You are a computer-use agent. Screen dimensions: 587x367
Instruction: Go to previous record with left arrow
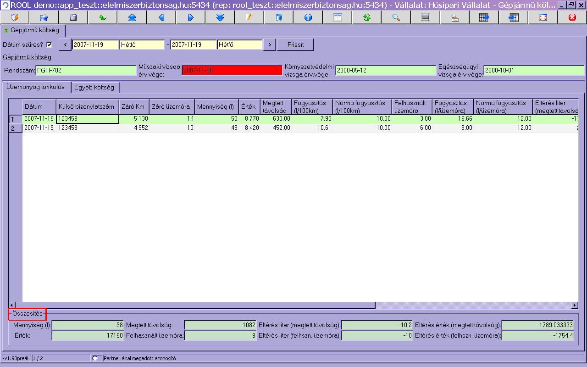[161, 17]
